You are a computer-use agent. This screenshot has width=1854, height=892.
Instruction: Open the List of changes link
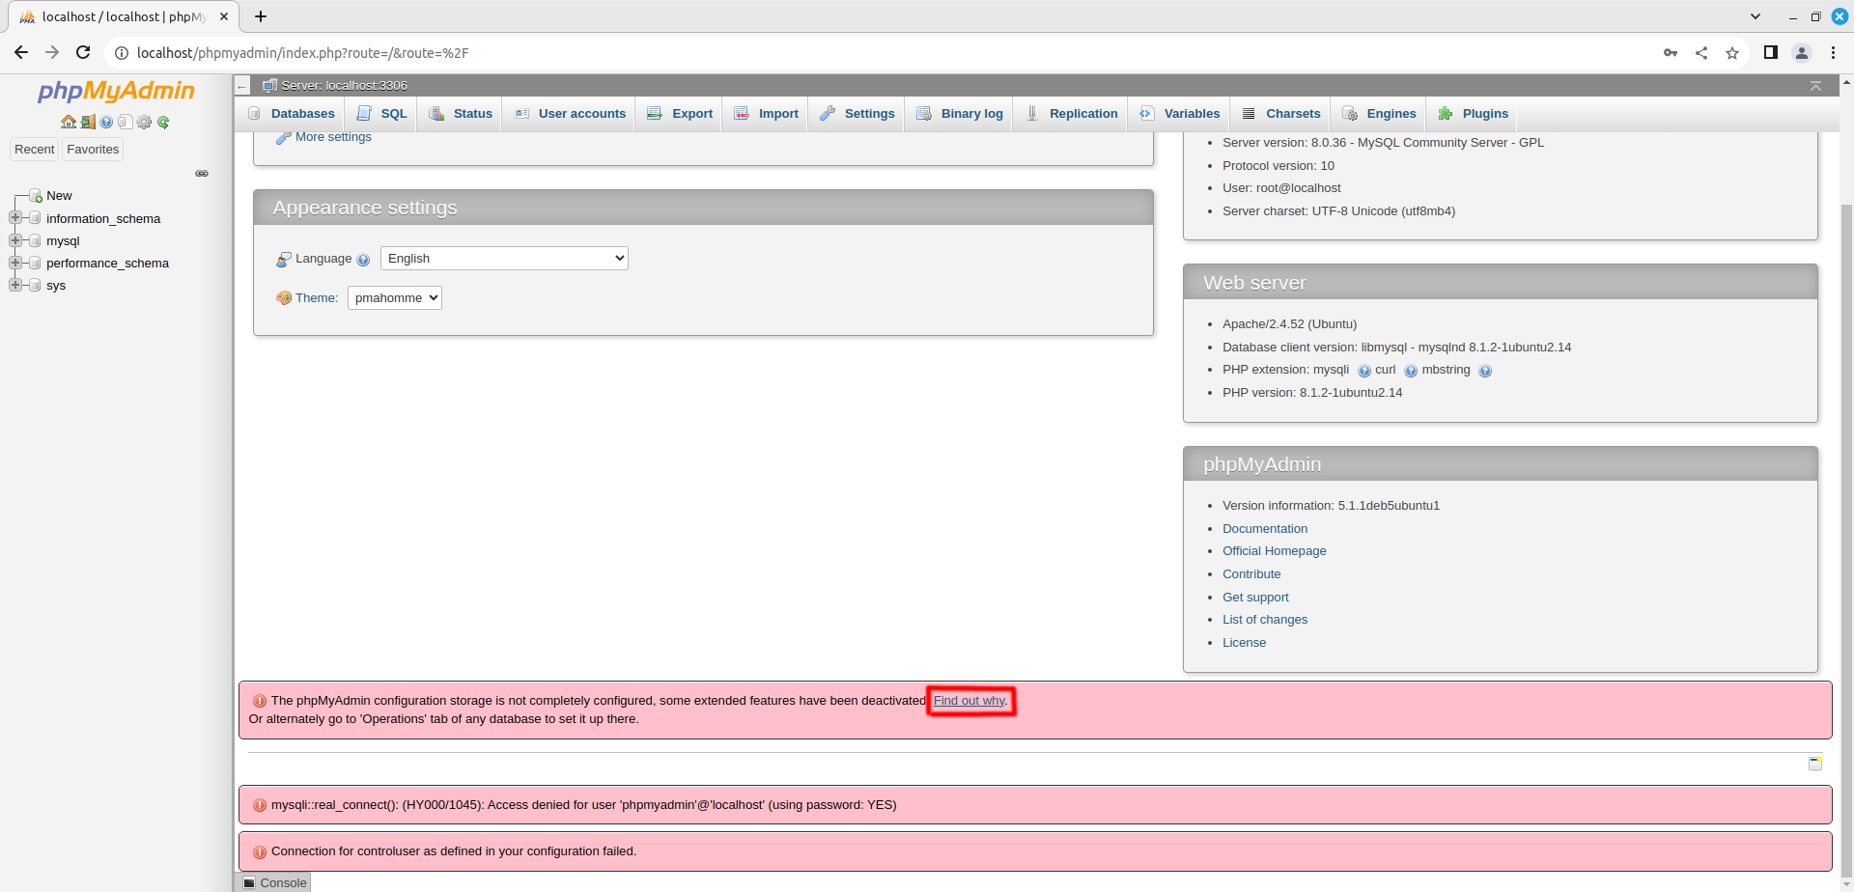click(1265, 620)
